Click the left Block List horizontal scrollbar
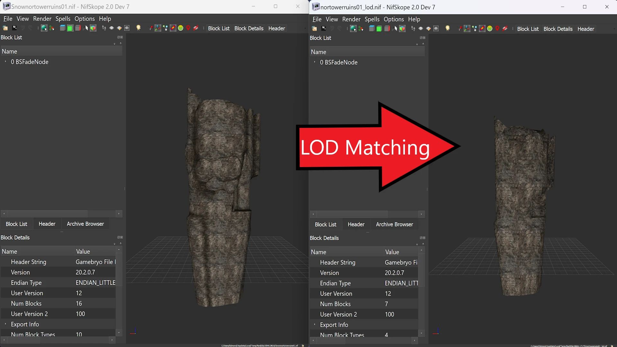This screenshot has width=617, height=347. tap(61, 214)
